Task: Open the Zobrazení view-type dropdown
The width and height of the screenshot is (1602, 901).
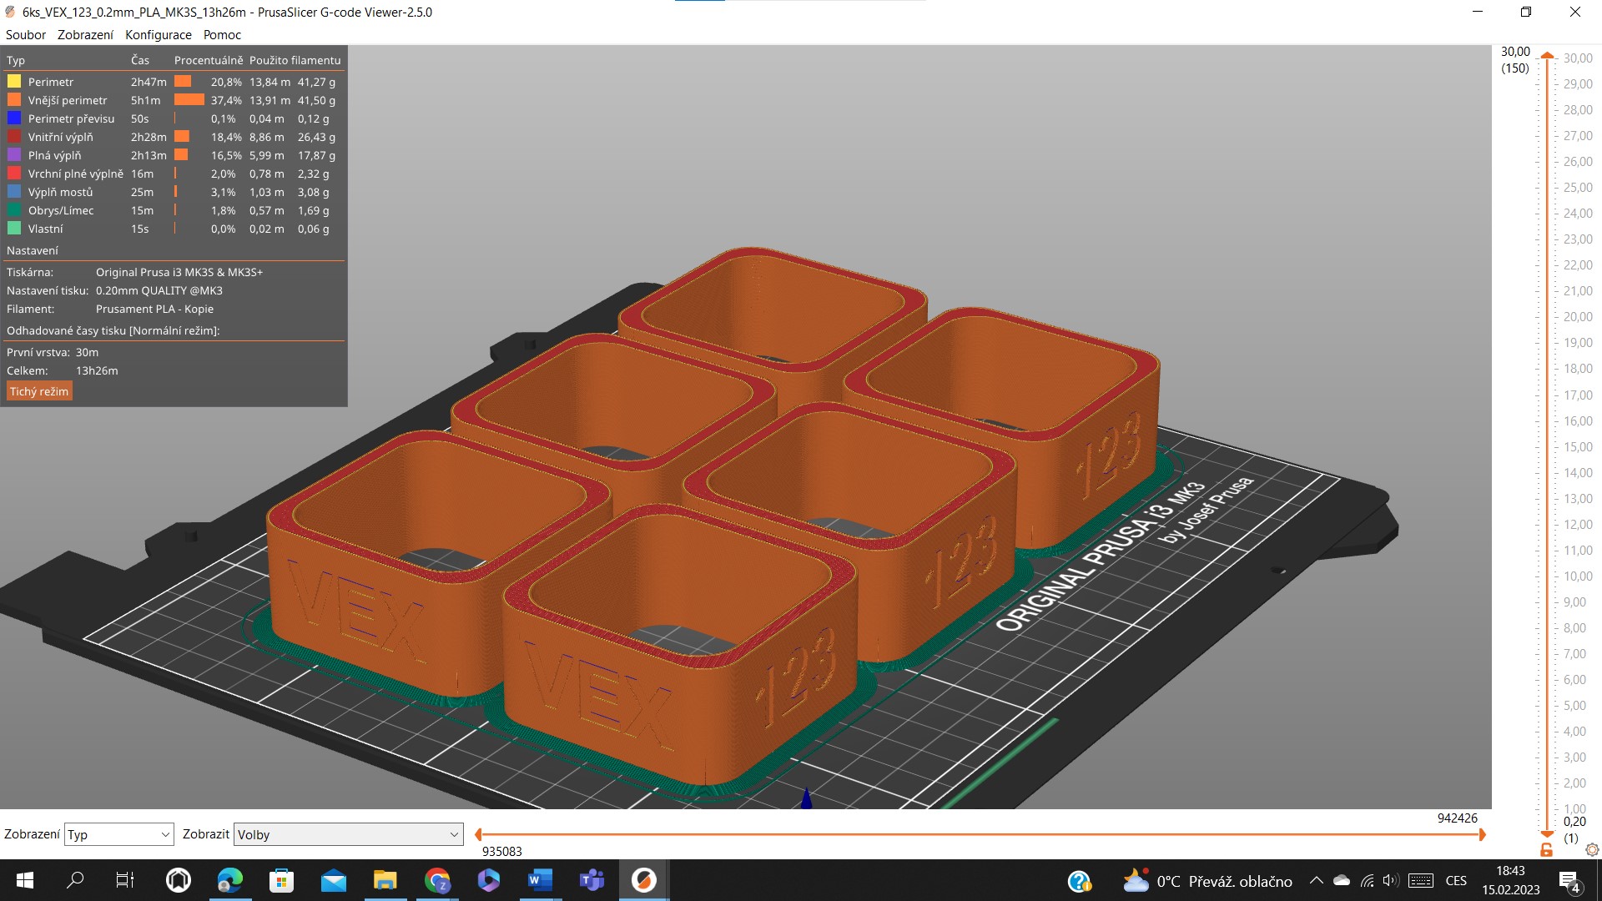Action: pos(118,834)
